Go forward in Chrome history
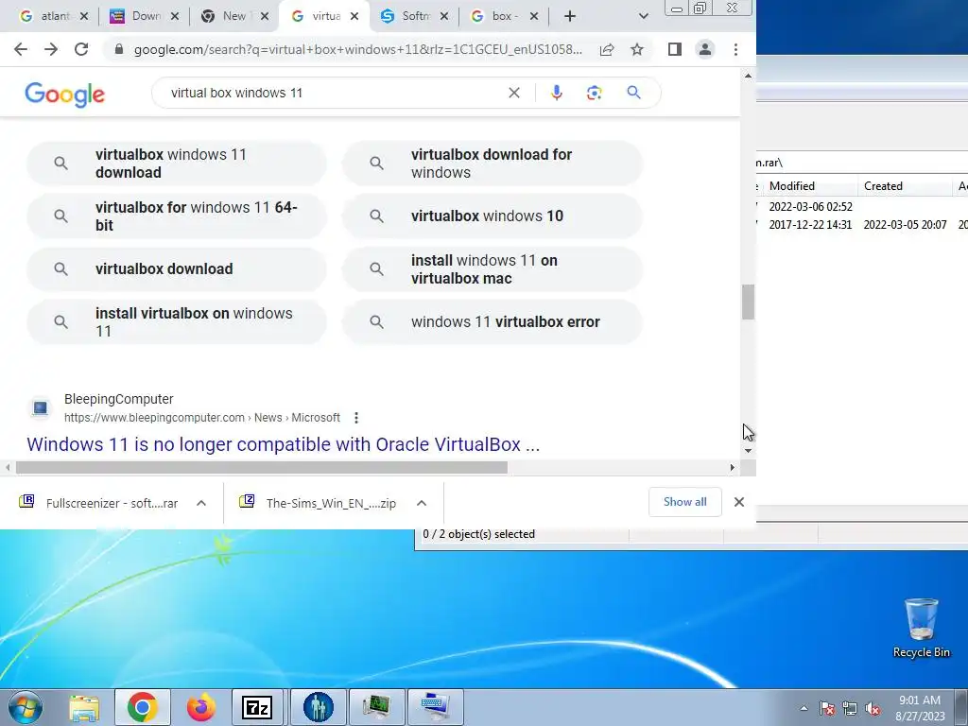 tap(51, 49)
